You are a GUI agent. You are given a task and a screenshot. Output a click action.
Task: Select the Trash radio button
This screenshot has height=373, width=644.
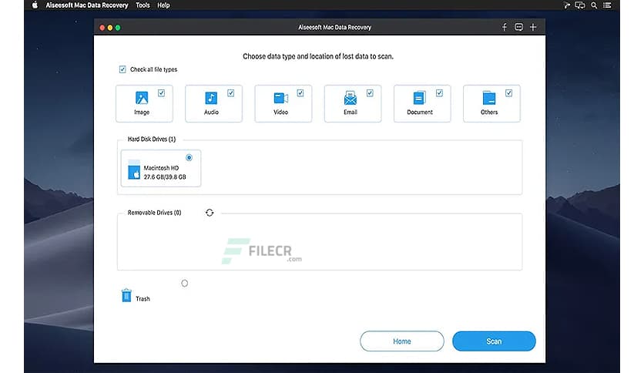[x=184, y=283]
